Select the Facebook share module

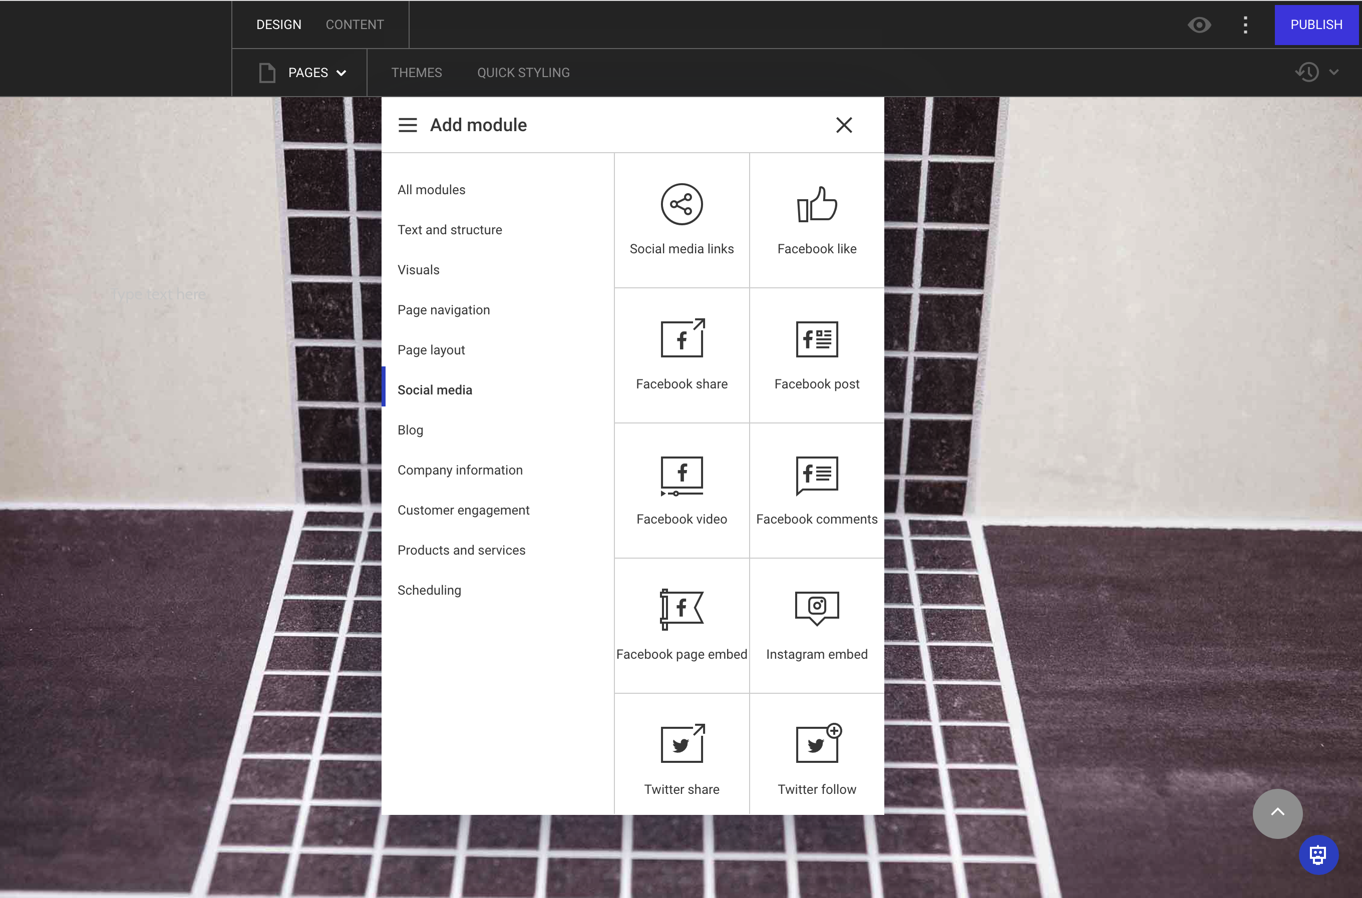[682, 355]
